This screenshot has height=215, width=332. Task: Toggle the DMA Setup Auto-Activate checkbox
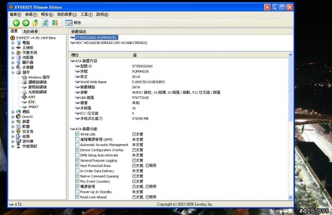pos(77,155)
